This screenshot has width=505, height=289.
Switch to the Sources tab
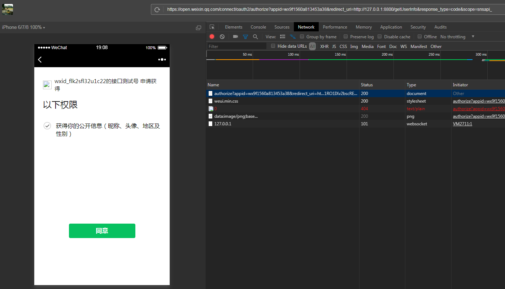coord(282,27)
